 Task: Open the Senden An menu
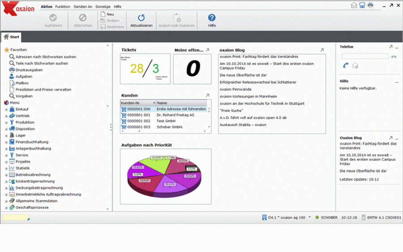tap(83, 7)
